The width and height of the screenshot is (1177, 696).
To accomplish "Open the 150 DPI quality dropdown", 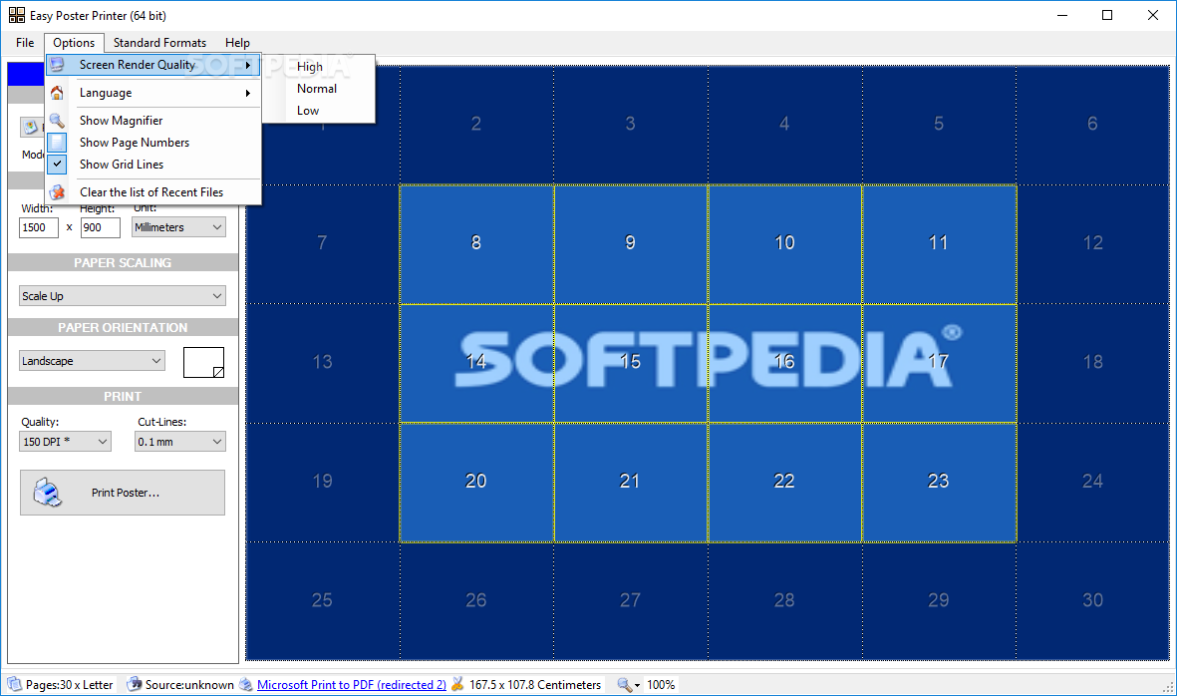I will pyautogui.click(x=66, y=442).
